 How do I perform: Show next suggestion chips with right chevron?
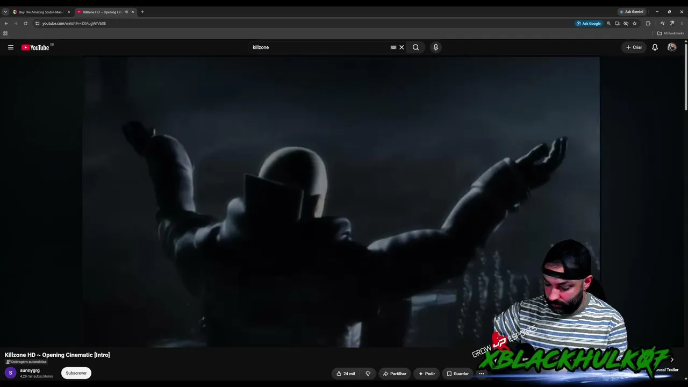pyautogui.click(x=672, y=360)
